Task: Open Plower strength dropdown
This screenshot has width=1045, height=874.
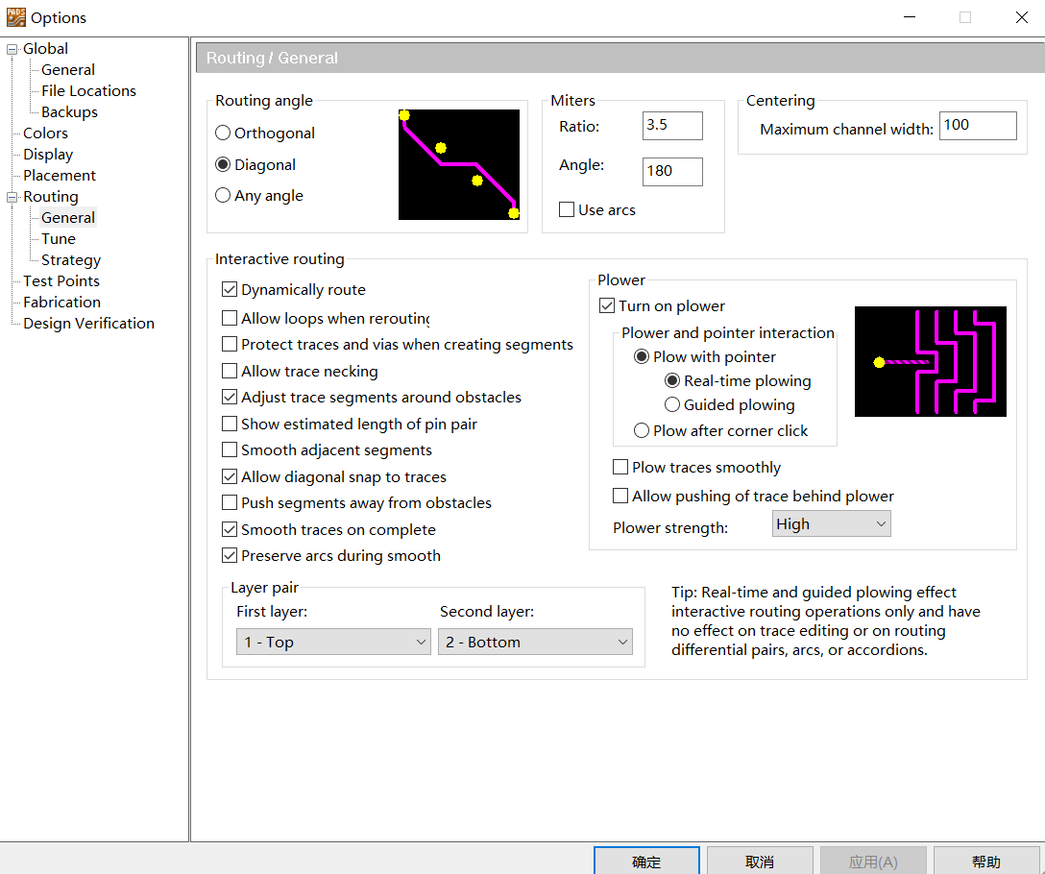Action: pyautogui.click(x=831, y=524)
